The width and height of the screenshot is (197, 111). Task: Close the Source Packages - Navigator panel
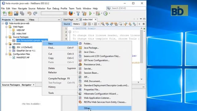click(34, 85)
